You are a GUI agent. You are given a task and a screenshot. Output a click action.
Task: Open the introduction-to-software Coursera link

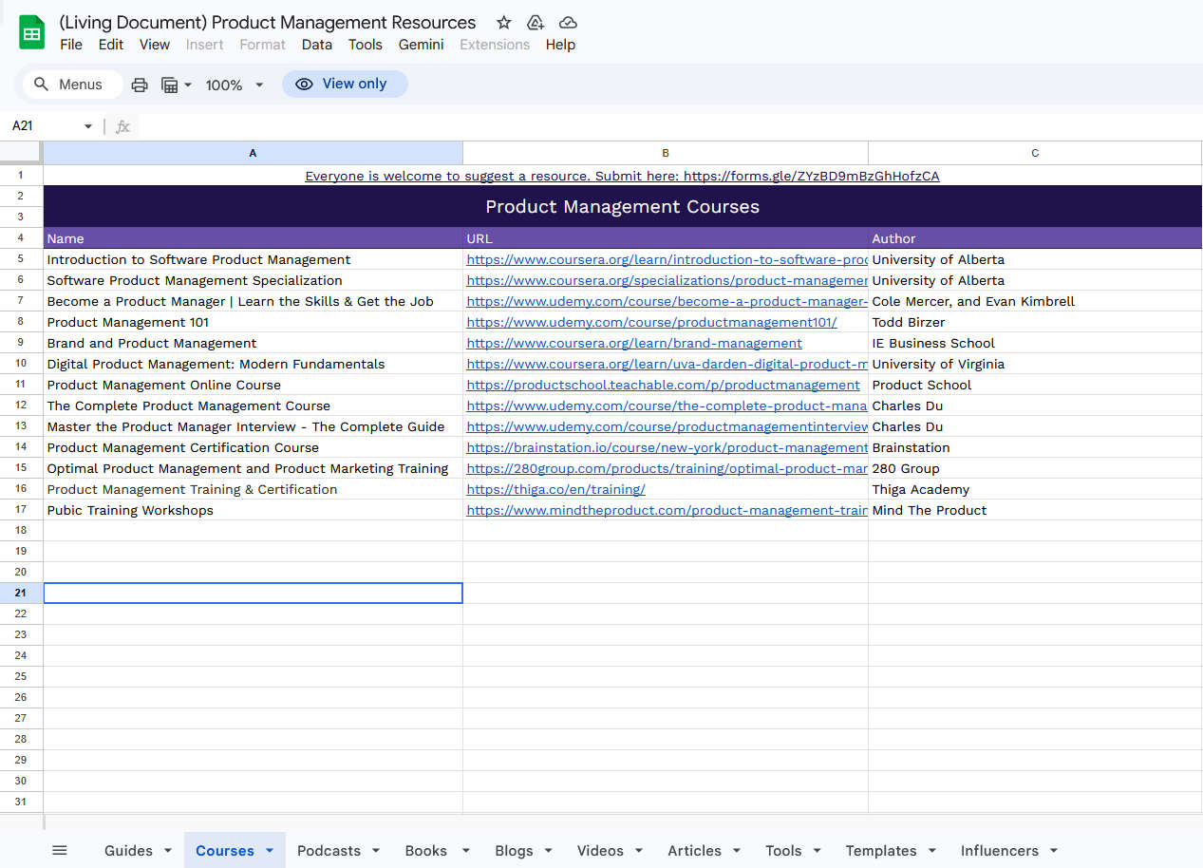click(667, 259)
